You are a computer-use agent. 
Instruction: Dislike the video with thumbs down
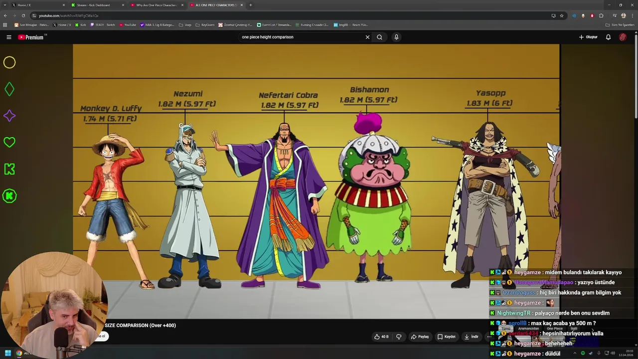[399, 337]
